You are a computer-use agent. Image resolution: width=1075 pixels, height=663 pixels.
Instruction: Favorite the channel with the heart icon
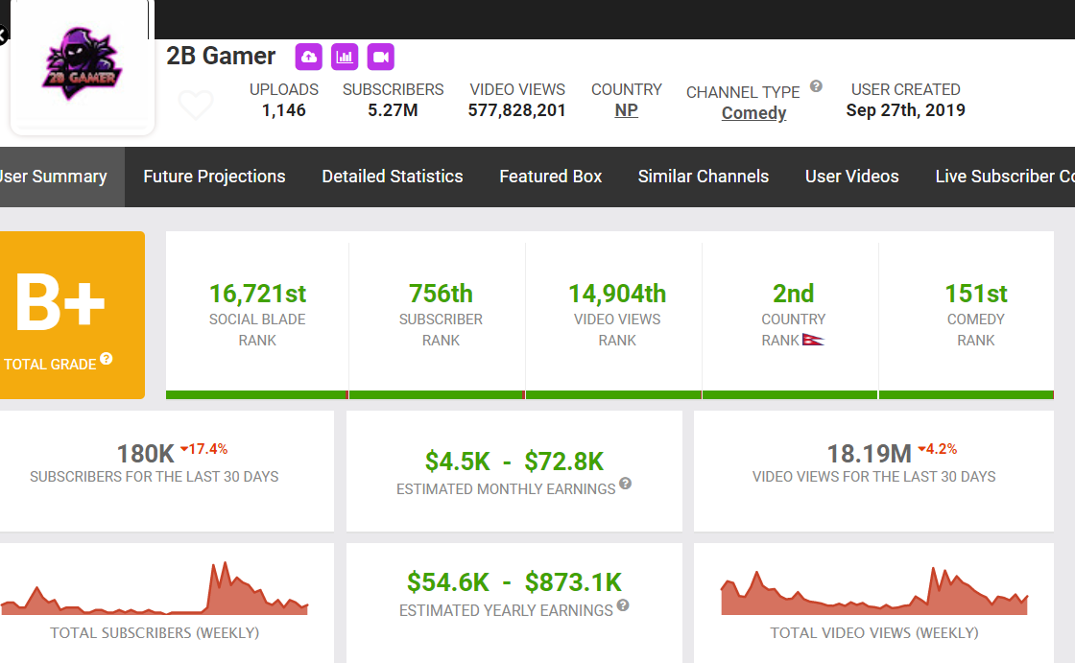[x=196, y=105]
